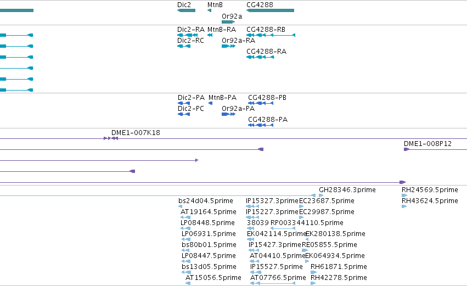Click the EK064934.5prime EST label
The image size is (467, 286).
click(x=335, y=256)
